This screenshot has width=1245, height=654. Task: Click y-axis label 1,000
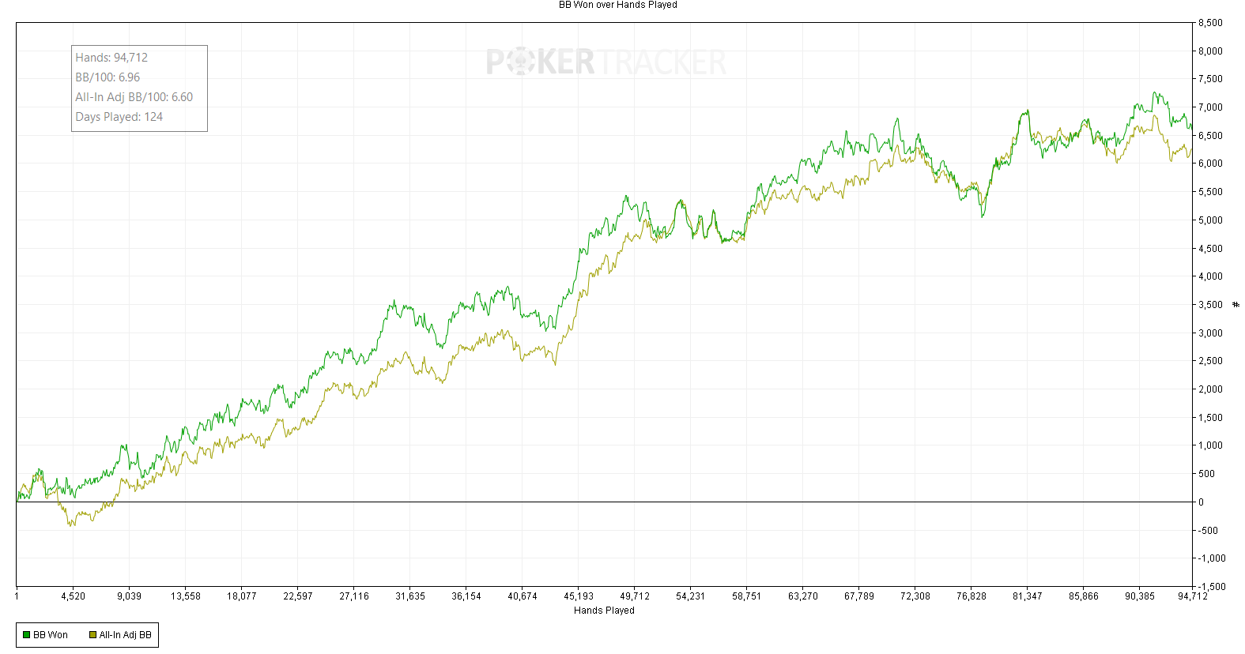(1210, 445)
